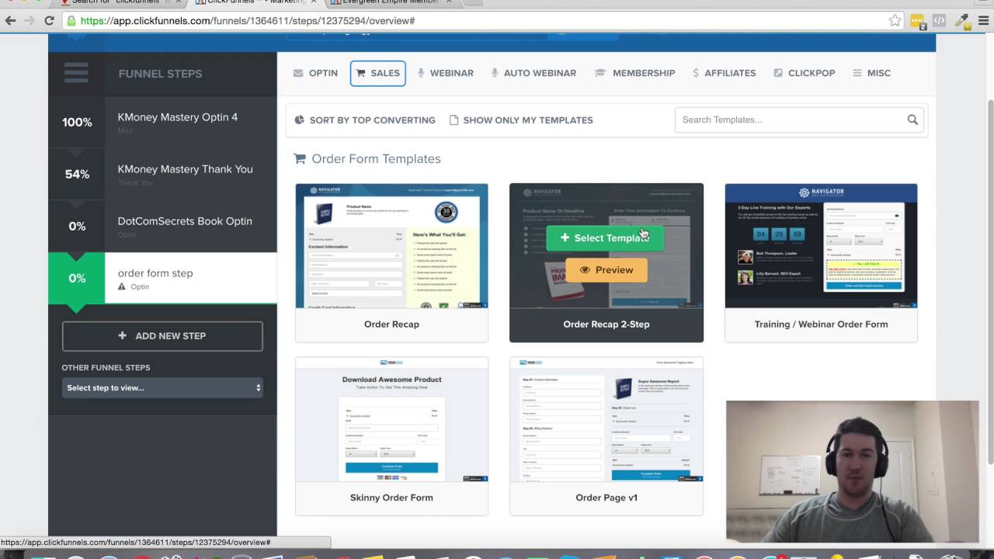This screenshot has height=559, width=994.
Task: Click the address bar URL
Action: [247, 21]
